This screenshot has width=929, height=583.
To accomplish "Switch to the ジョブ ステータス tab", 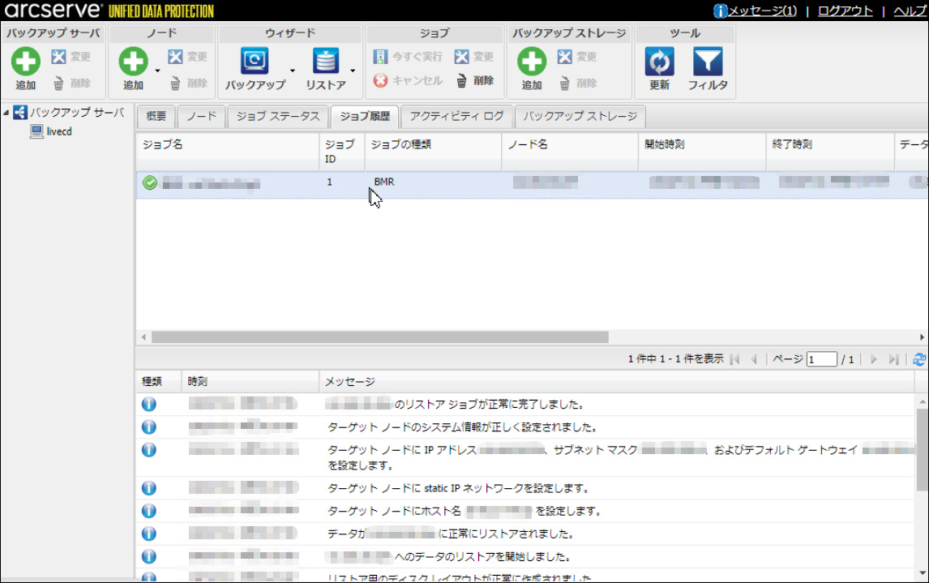I will point(278,116).
